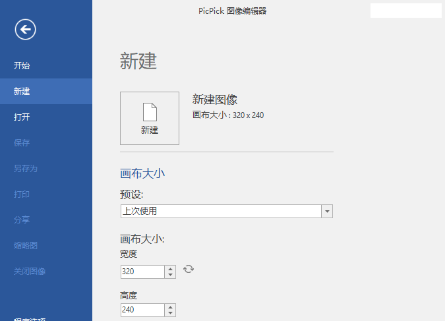Click the 画布大小 : 320 x 240 text

(x=228, y=115)
